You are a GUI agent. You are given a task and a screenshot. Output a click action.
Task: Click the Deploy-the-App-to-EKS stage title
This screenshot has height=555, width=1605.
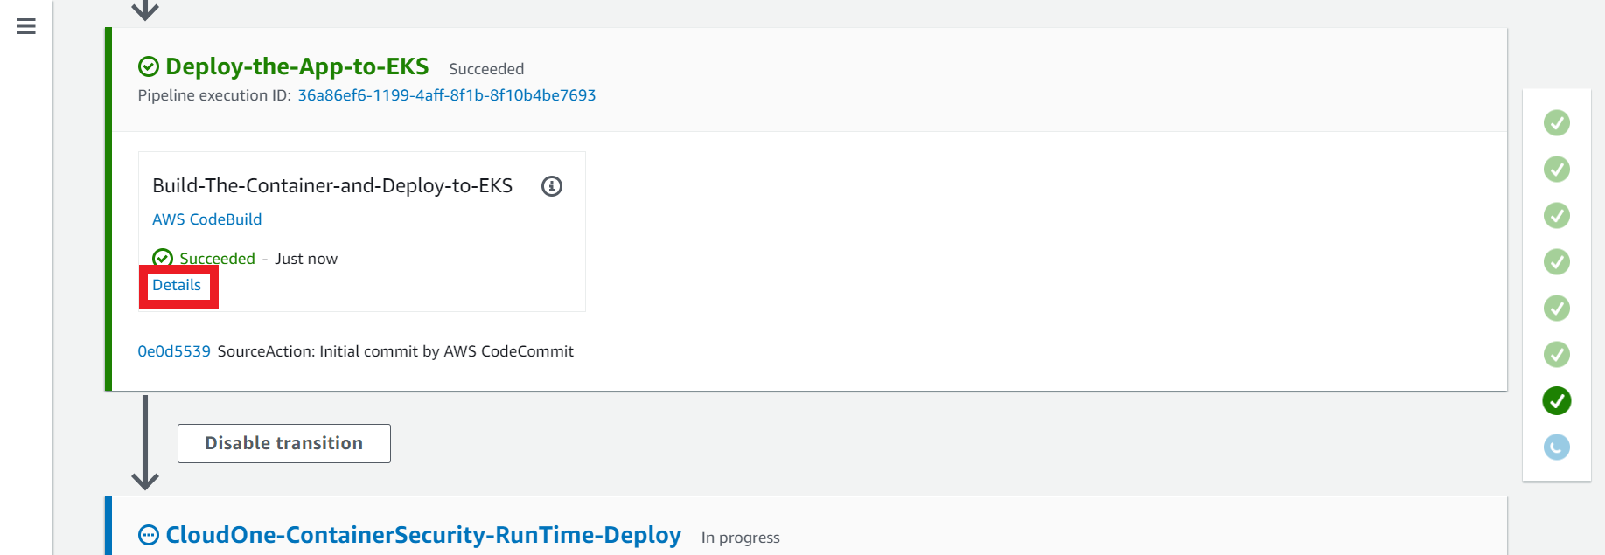297,66
